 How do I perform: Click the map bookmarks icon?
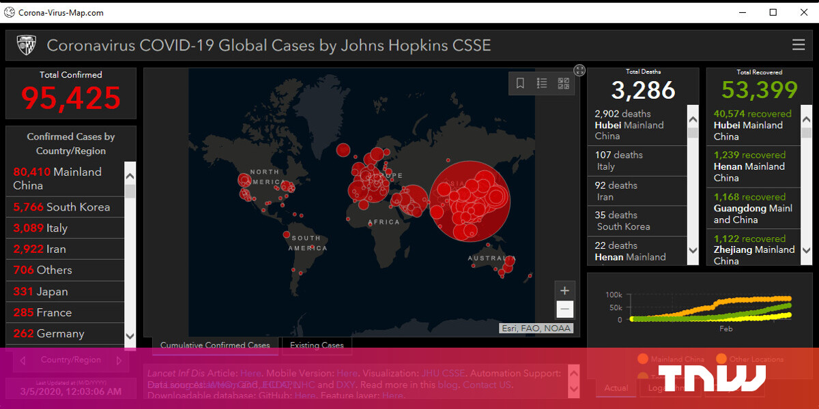(520, 83)
